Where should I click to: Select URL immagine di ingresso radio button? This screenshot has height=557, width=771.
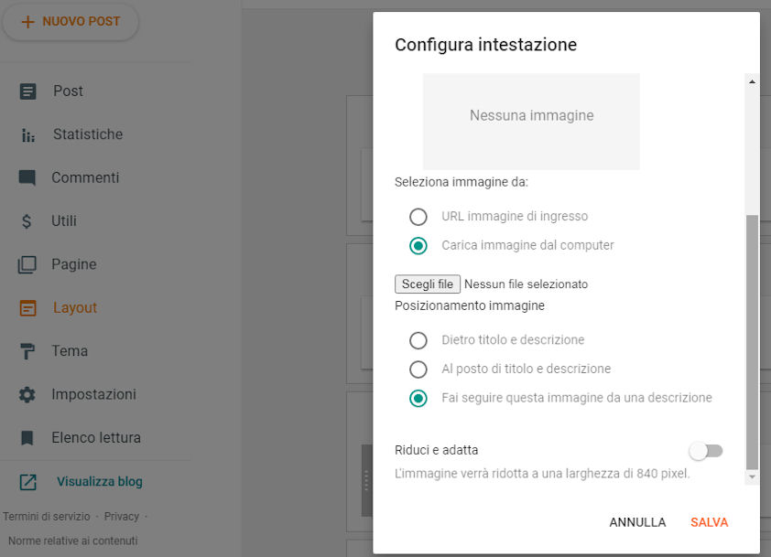click(x=418, y=217)
